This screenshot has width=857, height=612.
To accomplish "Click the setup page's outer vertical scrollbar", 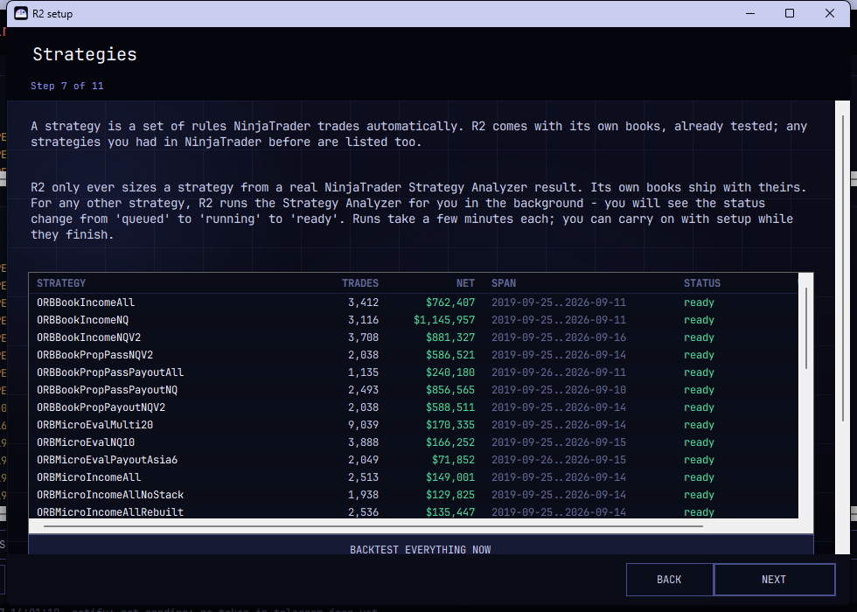I will point(843,268).
